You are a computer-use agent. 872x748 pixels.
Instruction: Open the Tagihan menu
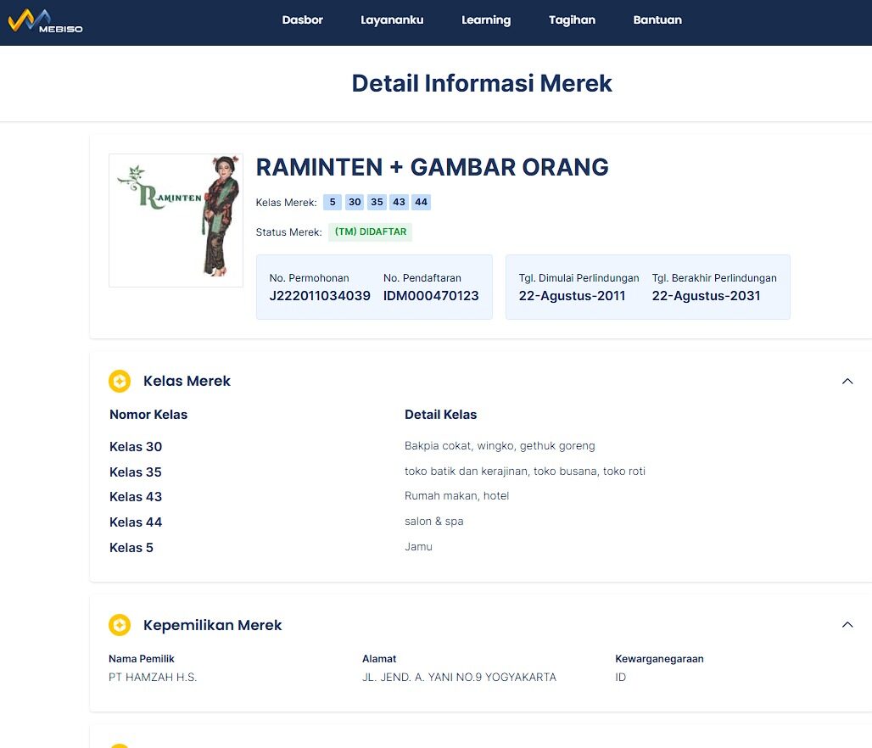572,20
